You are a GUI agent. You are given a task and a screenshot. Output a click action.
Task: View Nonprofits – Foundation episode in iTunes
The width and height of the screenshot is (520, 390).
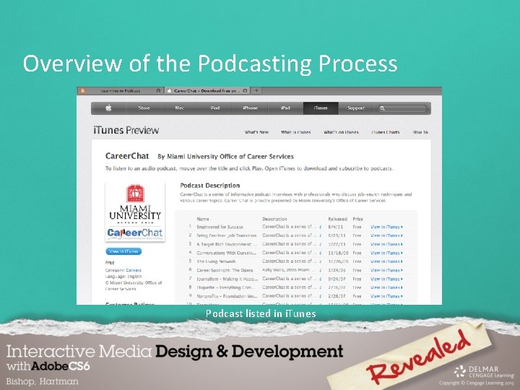coord(386,296)
